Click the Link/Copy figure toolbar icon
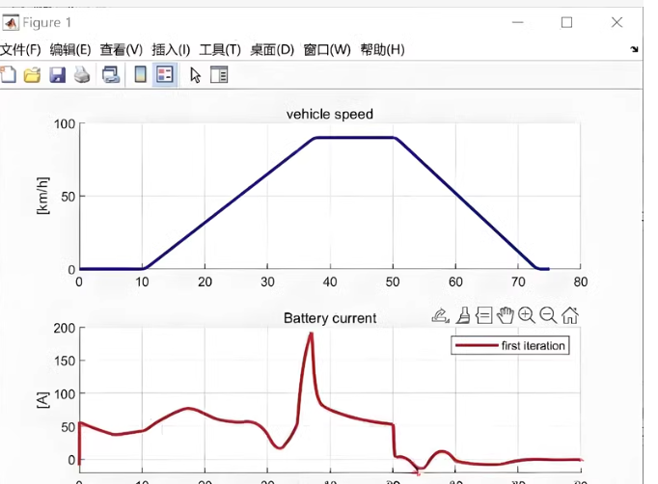This screenshot has width=658, height=484. (x=111, y=75)
